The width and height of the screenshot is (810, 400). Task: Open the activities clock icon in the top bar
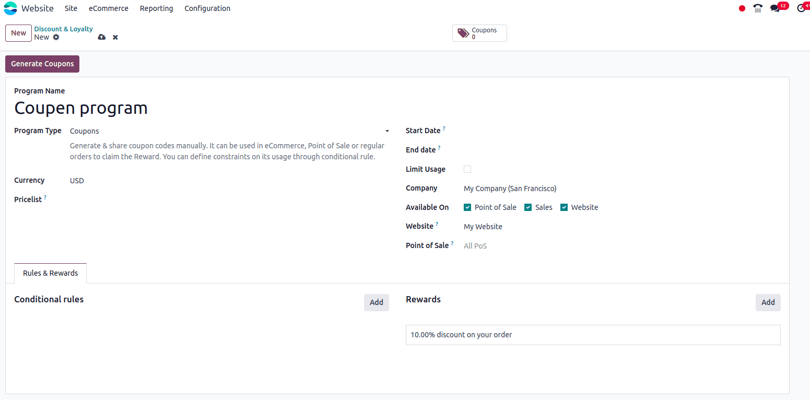coord(802,8)
